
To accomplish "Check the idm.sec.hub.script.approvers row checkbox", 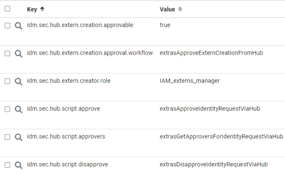I will (x=7, y=137).
